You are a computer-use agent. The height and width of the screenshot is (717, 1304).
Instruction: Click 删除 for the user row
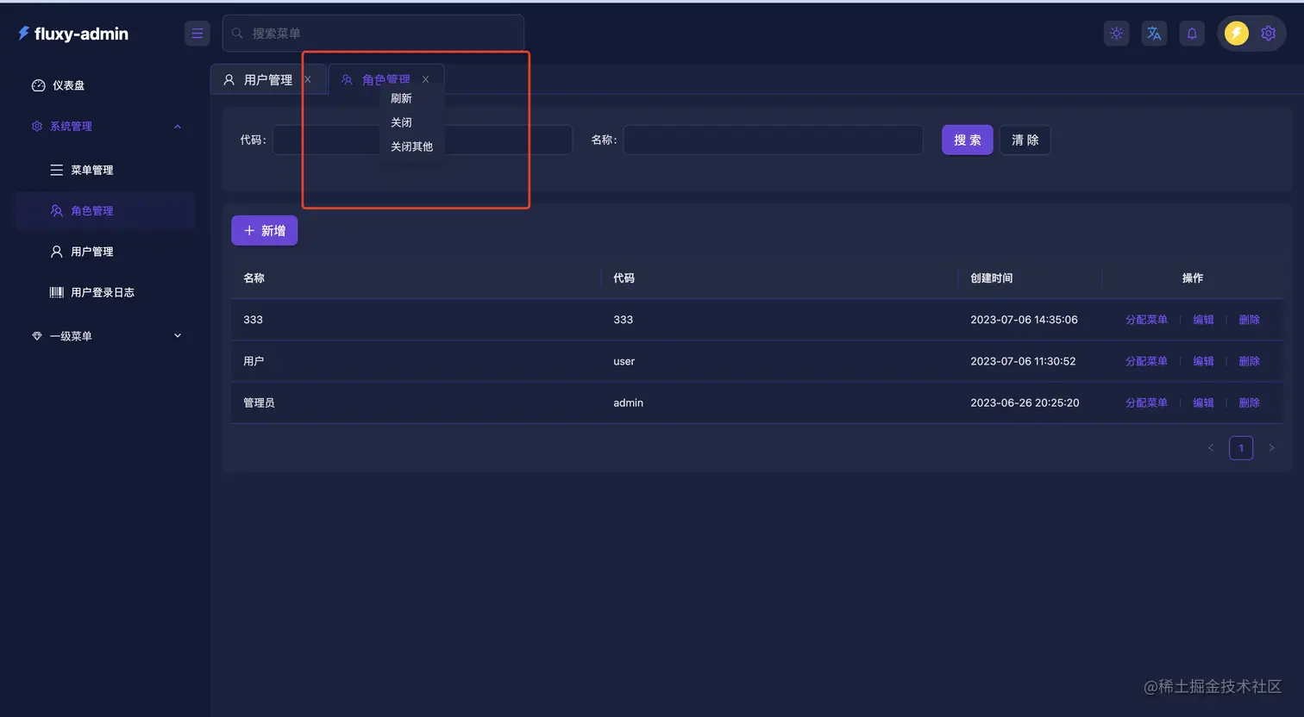pyautogui.click(x=1249, y=361)
